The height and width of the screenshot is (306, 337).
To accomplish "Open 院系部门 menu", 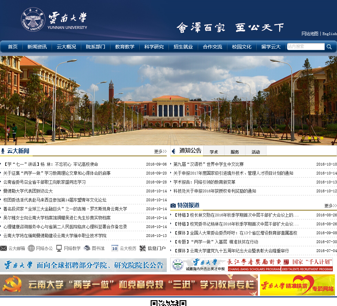I will point(96,47).
